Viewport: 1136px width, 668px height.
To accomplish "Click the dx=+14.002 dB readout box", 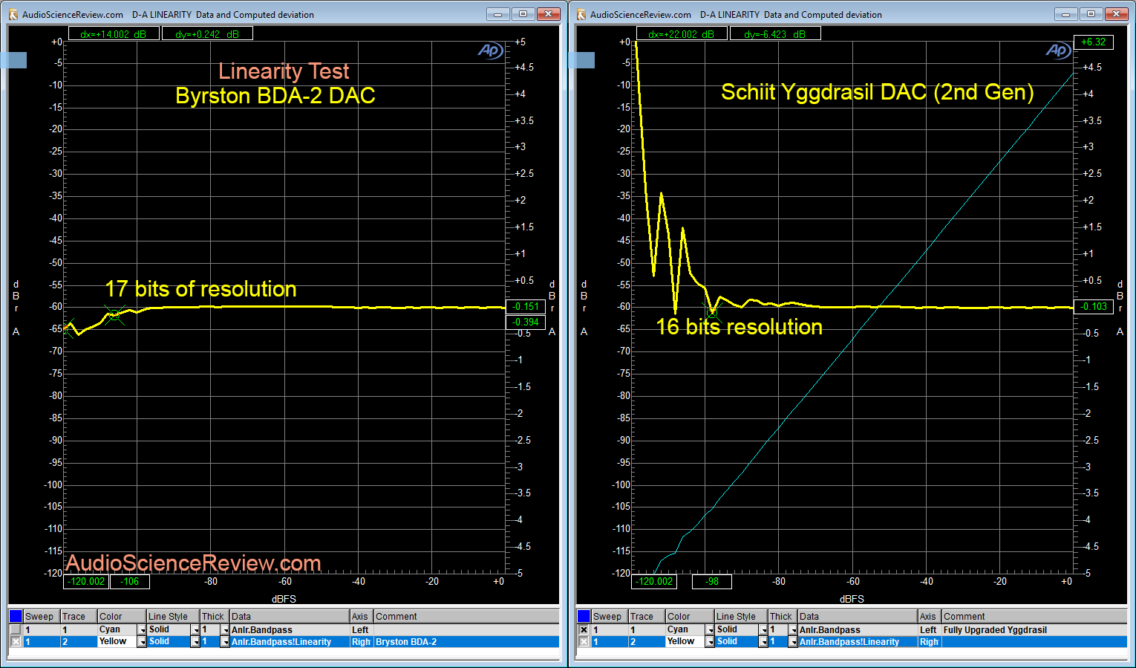I will [114, 33].
